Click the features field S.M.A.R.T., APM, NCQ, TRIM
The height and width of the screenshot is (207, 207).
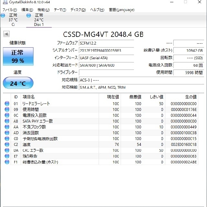point(142,87)
